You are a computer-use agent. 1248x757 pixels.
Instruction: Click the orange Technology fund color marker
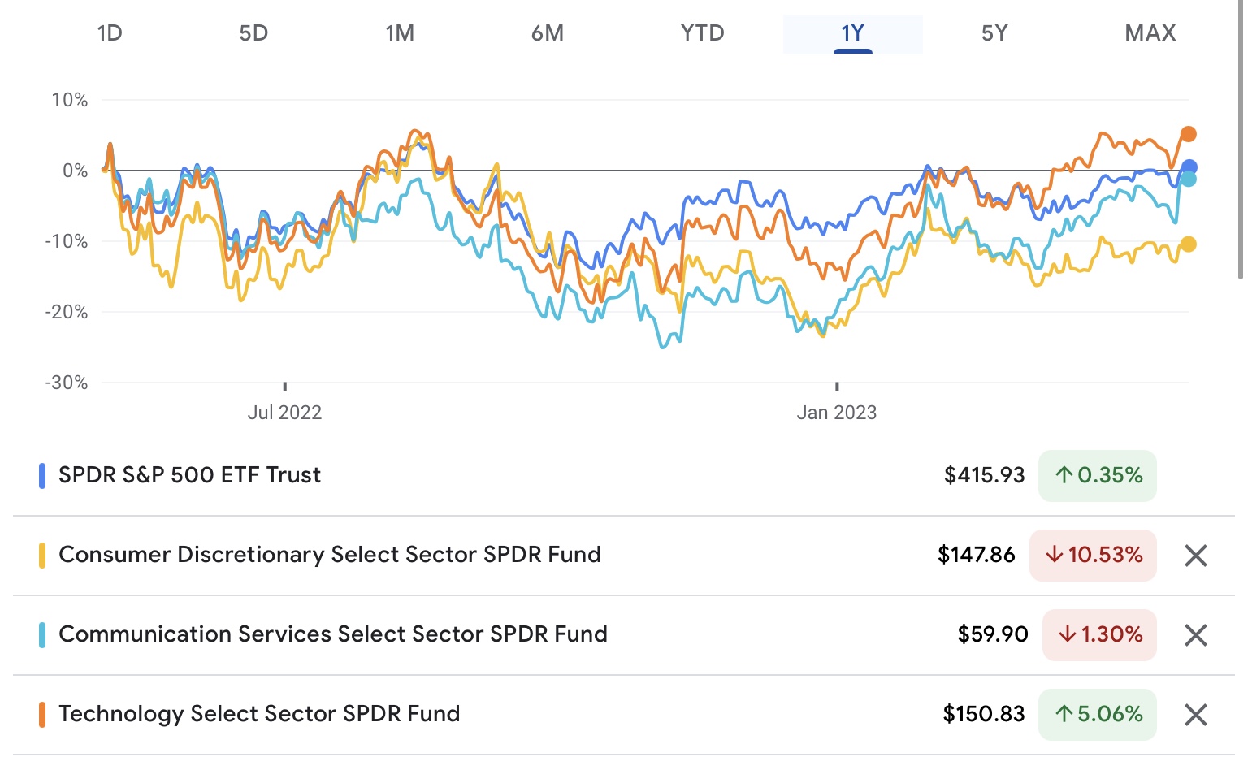(42, 714)
